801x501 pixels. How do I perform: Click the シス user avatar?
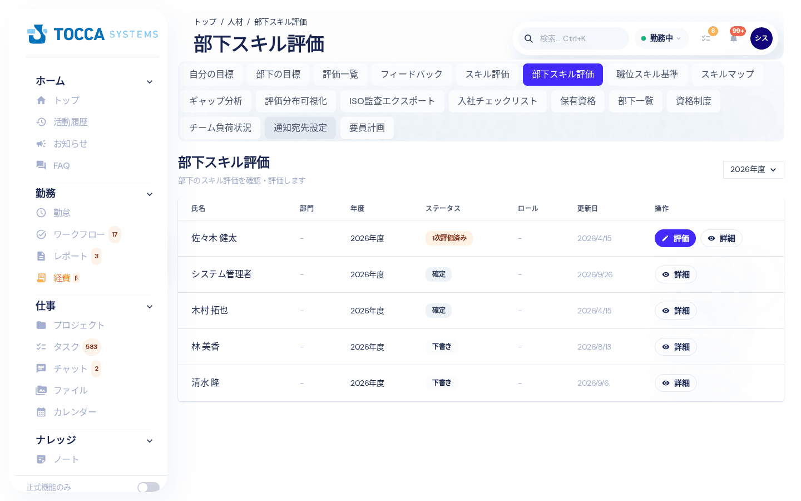762,38
